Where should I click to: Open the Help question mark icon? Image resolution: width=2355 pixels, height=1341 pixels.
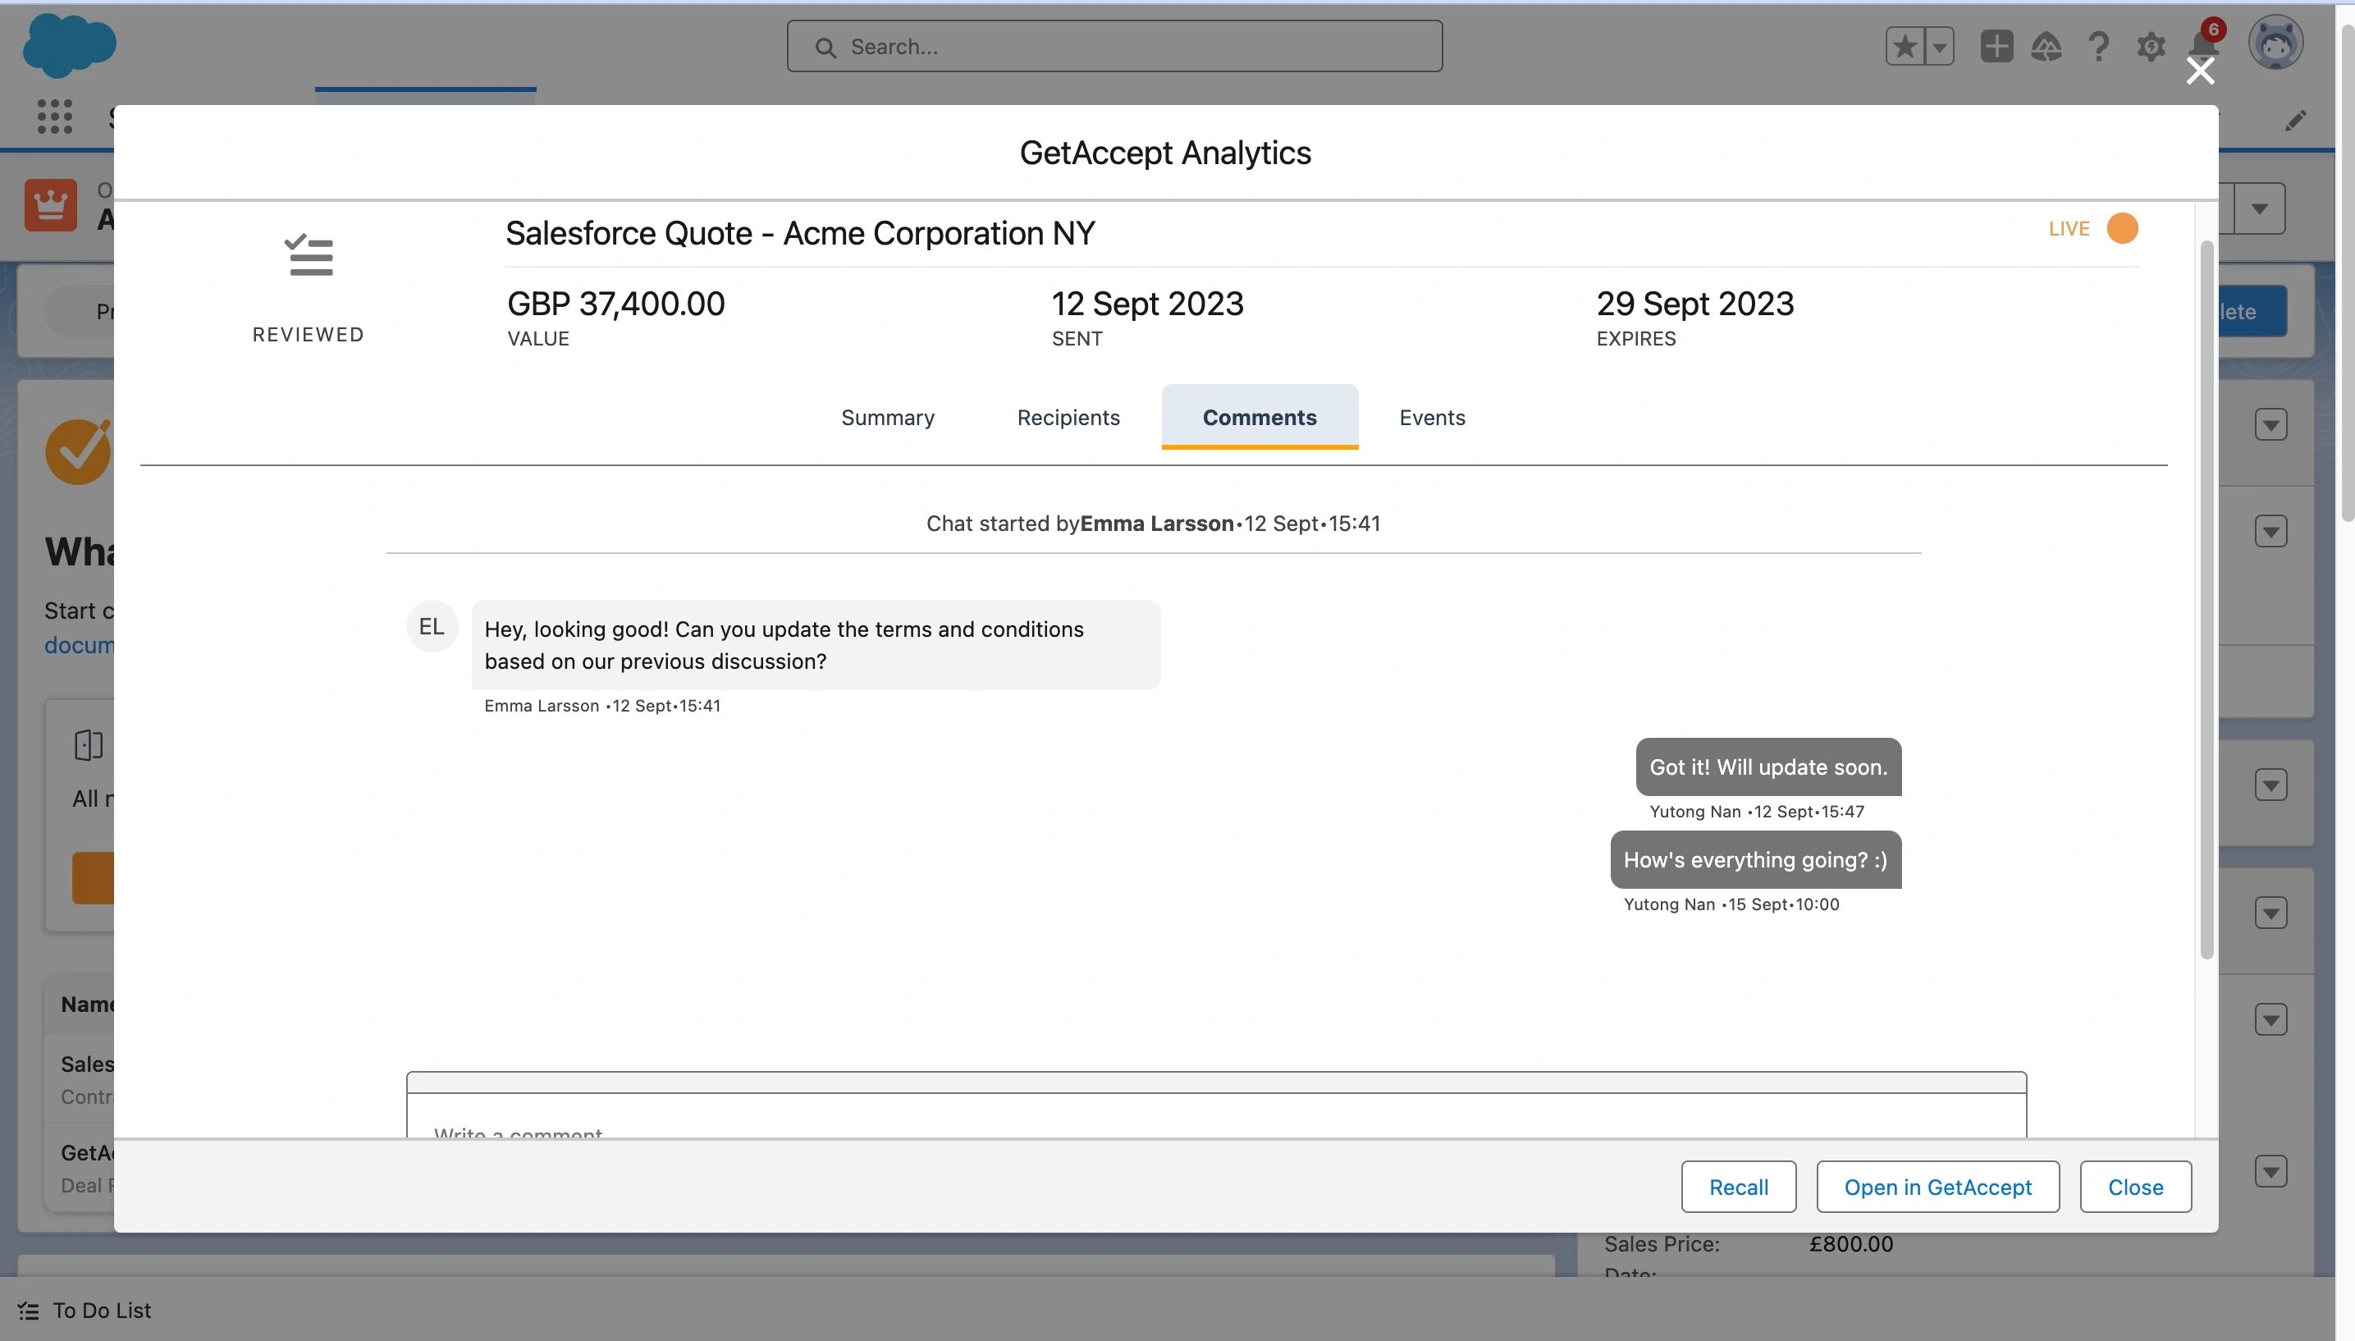2098,46
